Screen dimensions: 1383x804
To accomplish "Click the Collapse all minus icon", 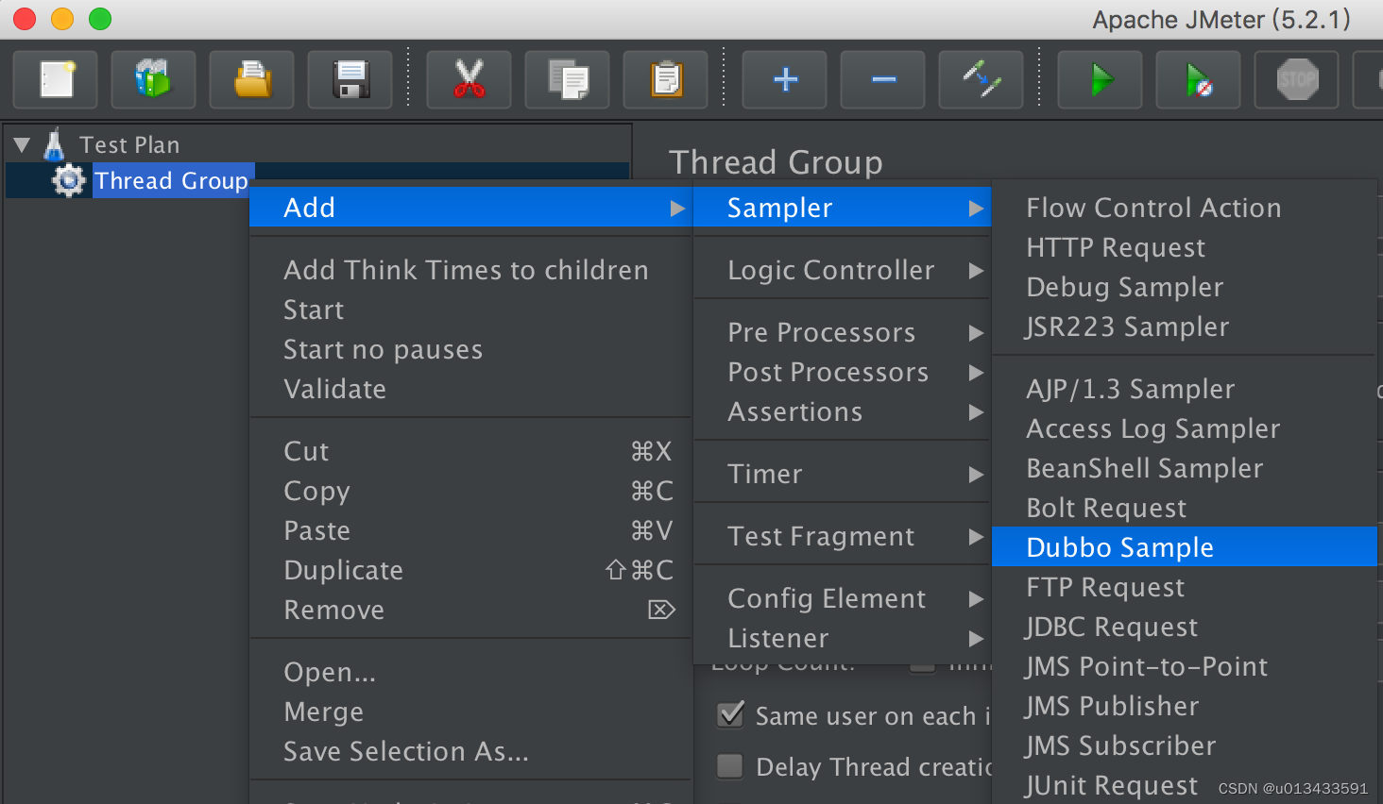I will [883, 79].
